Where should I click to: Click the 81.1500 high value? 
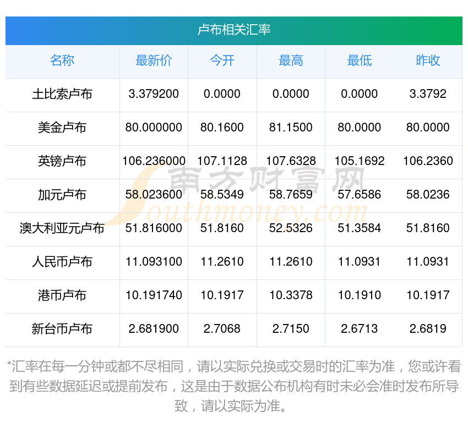pos(291,128)
